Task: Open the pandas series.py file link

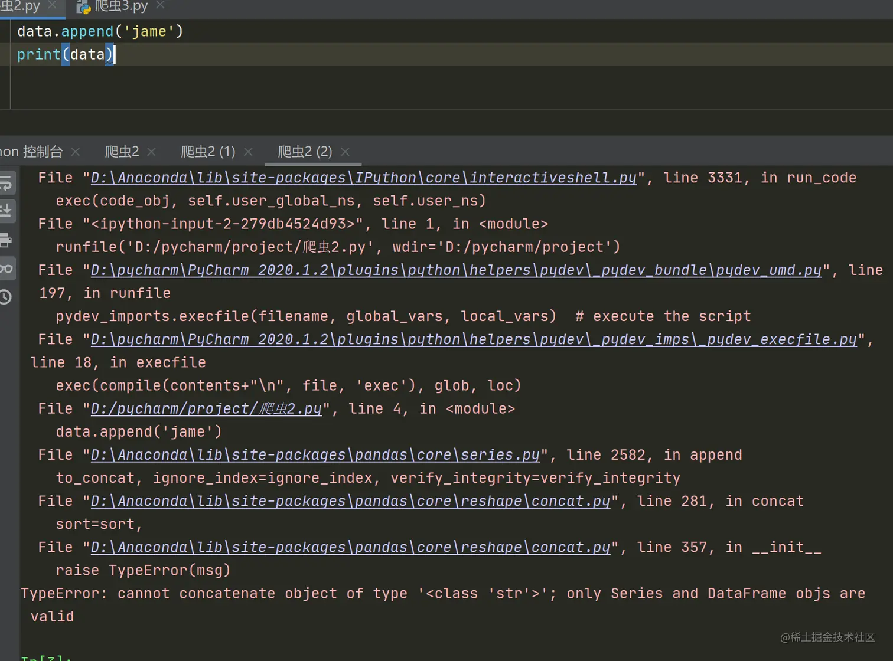Action: click(x=315, y=454)
